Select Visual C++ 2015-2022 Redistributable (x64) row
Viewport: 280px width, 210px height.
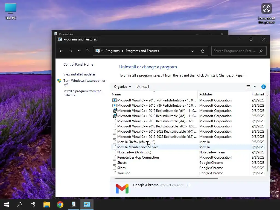[188, 132]
